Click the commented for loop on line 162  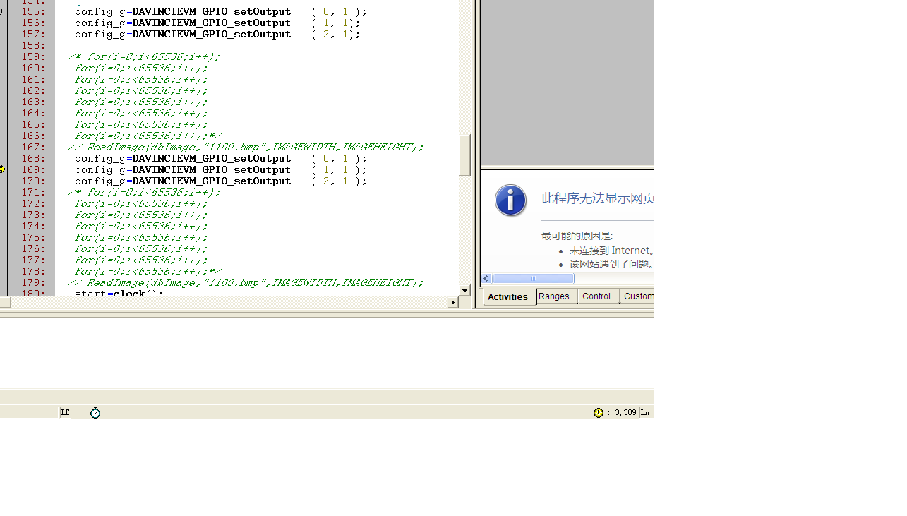point(141,91)
